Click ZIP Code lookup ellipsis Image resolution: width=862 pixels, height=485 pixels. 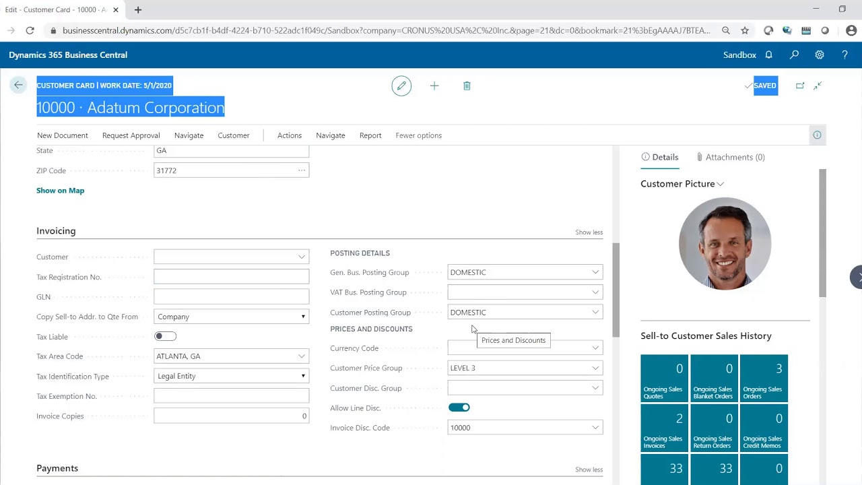tap(302, 170)
